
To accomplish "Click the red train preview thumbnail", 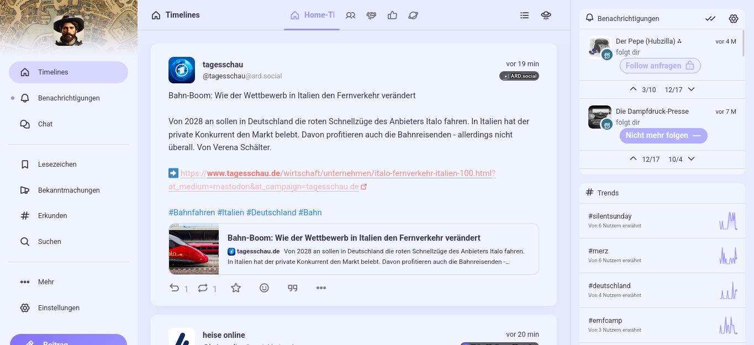I will [x=194, y=249].
